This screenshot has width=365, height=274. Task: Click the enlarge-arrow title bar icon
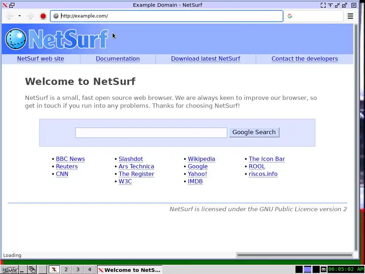point(345,5)
